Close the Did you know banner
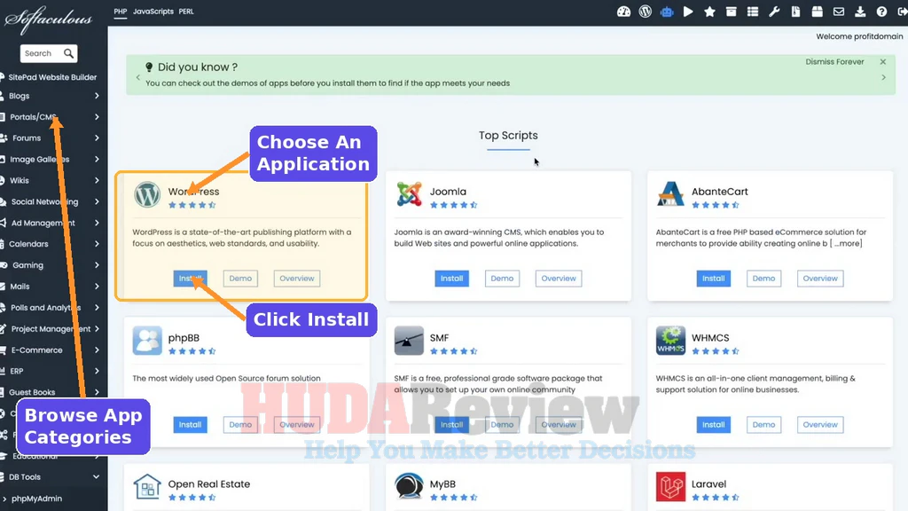This screenshot has width=908, height=511. (x=883, y=62)
